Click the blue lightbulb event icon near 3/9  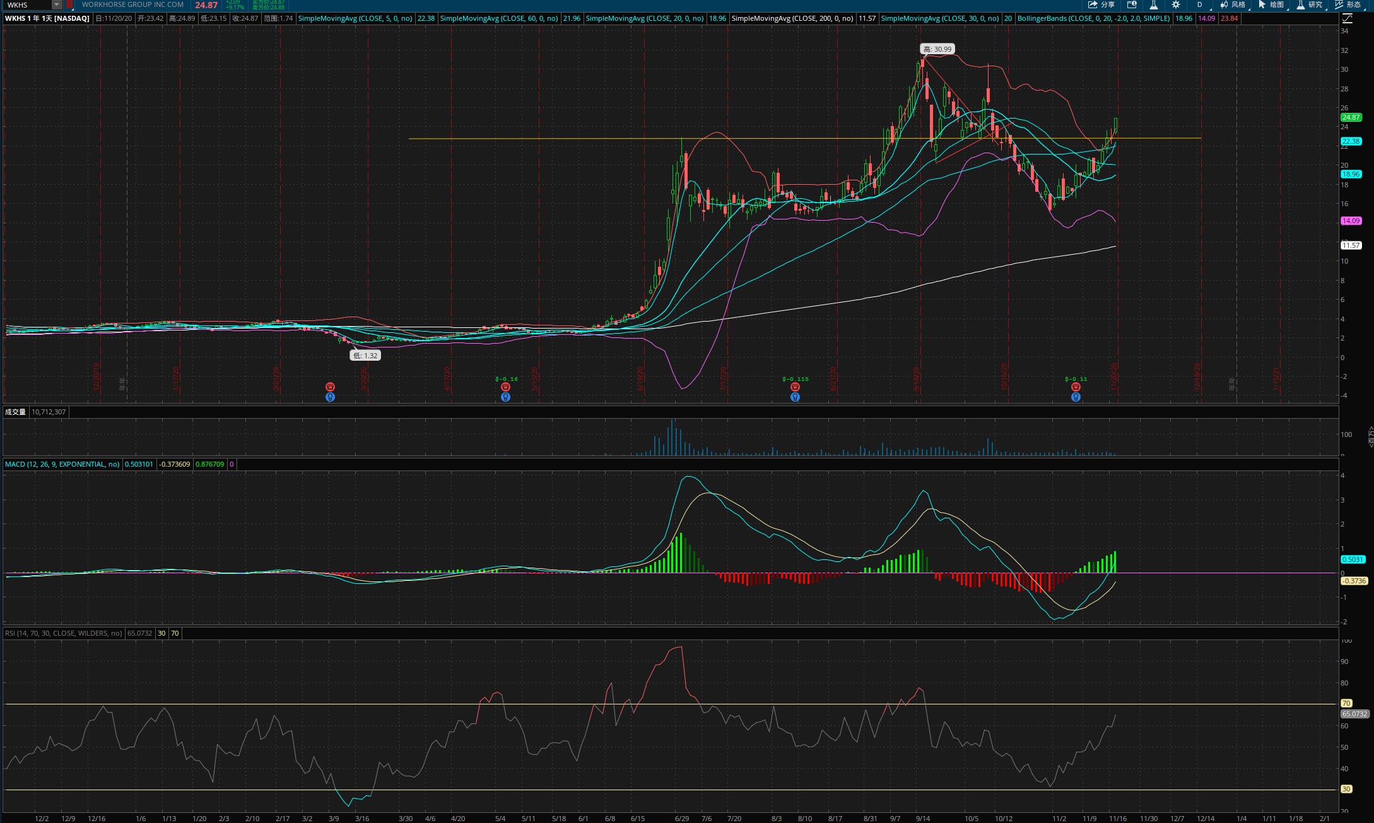click(330, 397)
